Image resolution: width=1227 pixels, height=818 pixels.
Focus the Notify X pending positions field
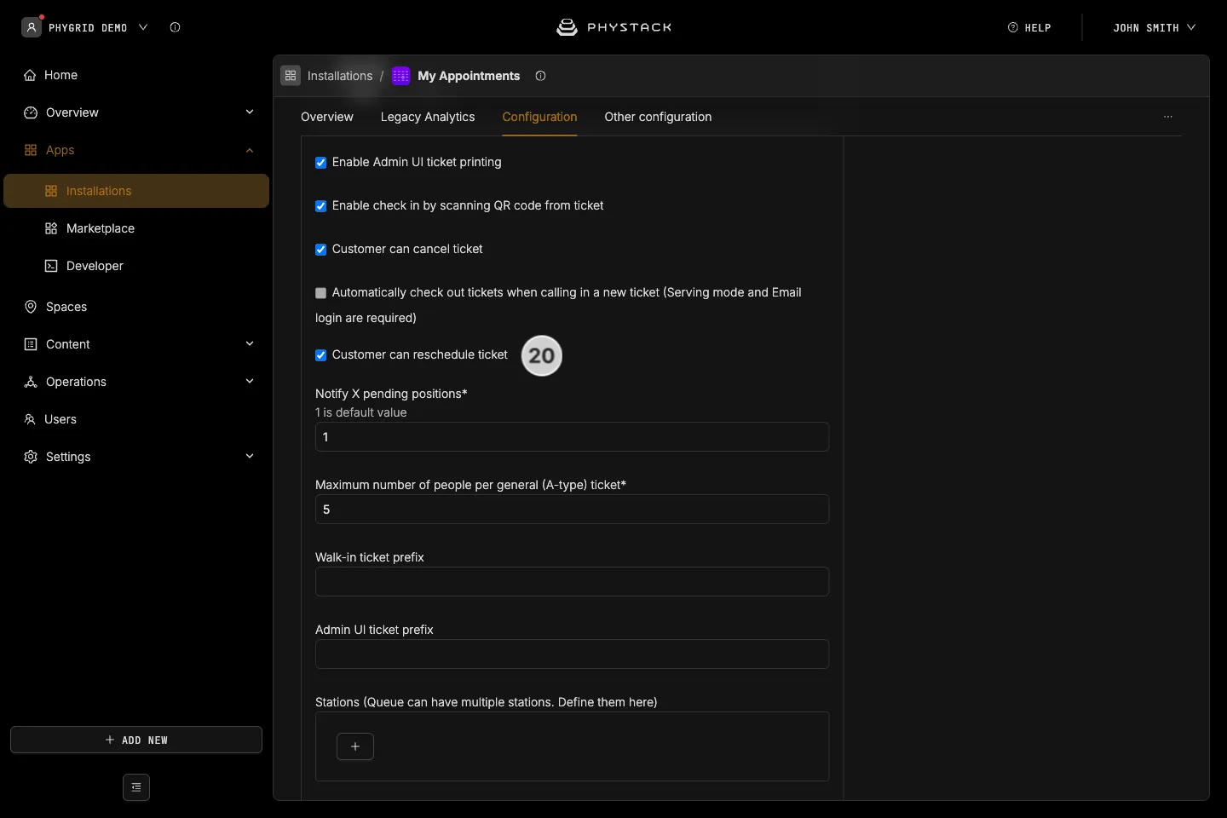[x=572, y=437]
